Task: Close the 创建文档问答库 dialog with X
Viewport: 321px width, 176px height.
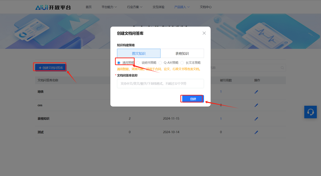Action: (x=204, y=33)
